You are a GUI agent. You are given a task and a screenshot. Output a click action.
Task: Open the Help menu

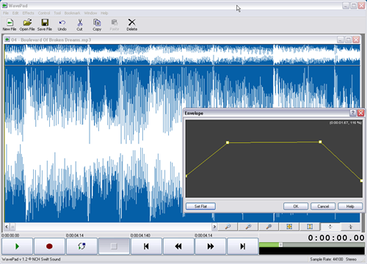tap(104, 13)
